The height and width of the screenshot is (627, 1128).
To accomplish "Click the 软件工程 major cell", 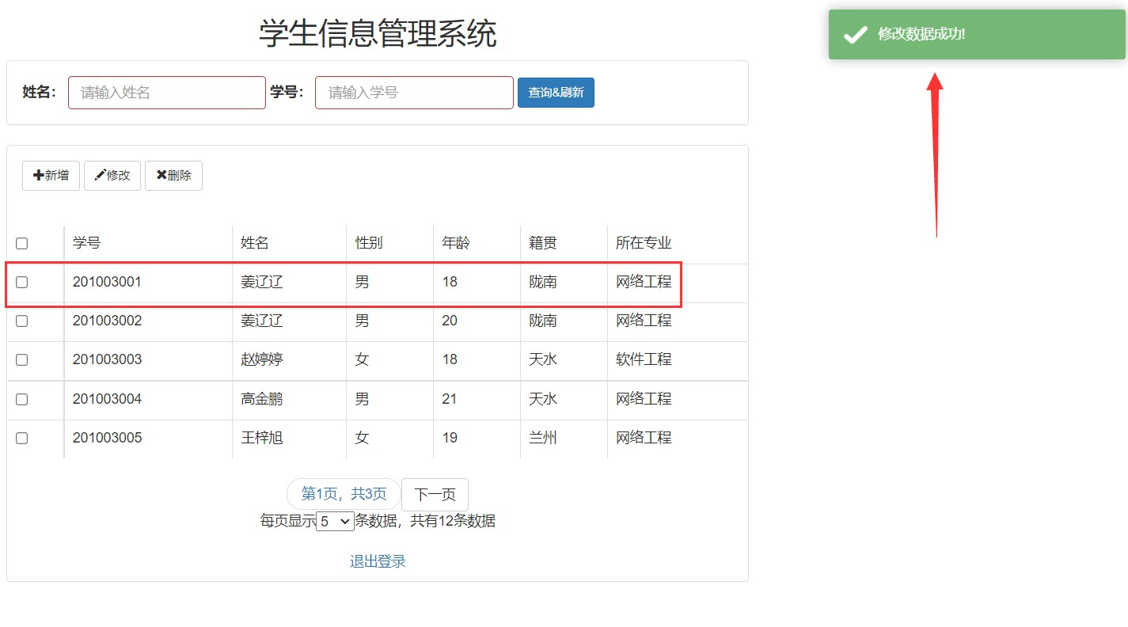I will tap(644, 359).
